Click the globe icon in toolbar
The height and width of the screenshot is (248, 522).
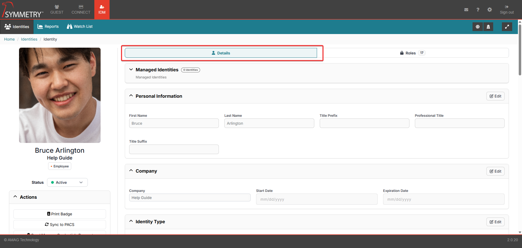(x=477, y=27)
